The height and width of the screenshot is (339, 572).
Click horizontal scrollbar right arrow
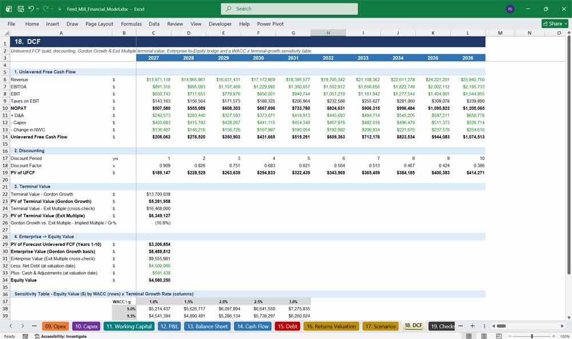(562, 326)
